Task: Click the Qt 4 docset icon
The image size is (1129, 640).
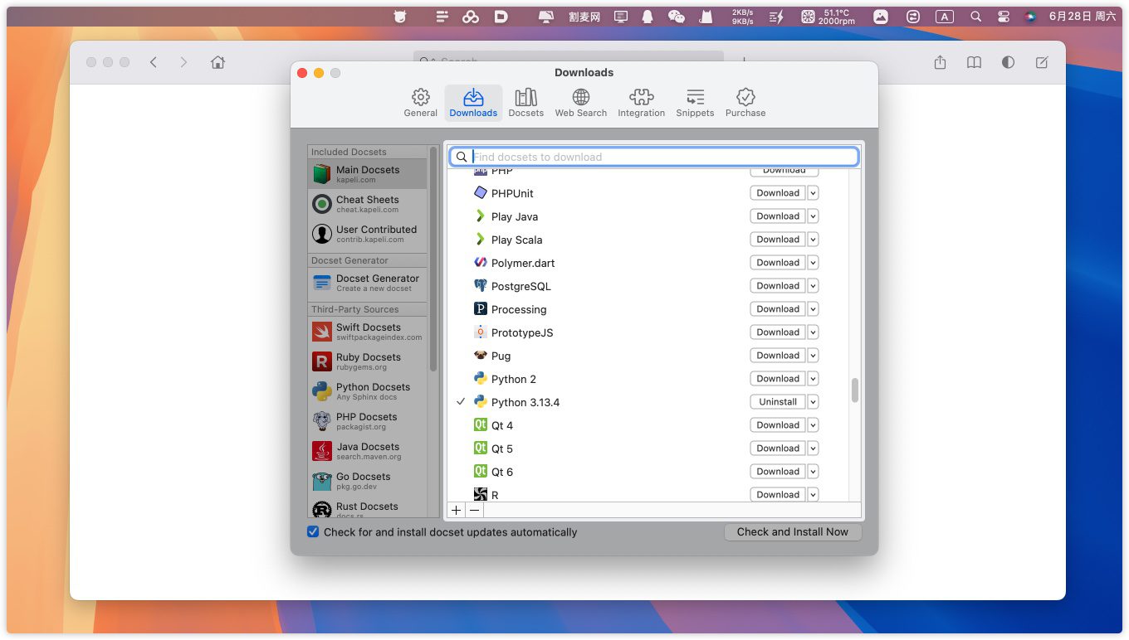Action: [x=480, y=424]
